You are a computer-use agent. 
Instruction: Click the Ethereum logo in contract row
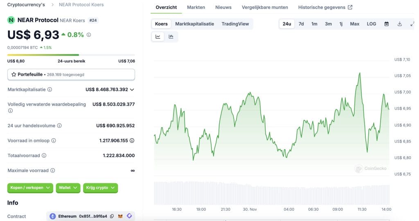click(53, 216)
